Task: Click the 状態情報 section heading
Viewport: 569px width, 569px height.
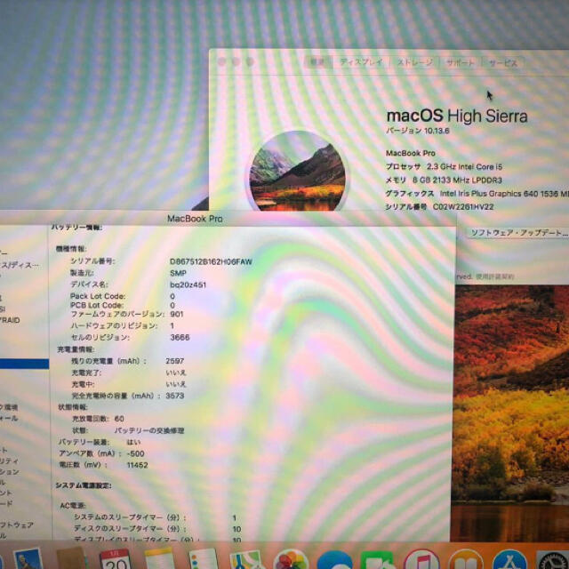Action: (x=73, y=407)
